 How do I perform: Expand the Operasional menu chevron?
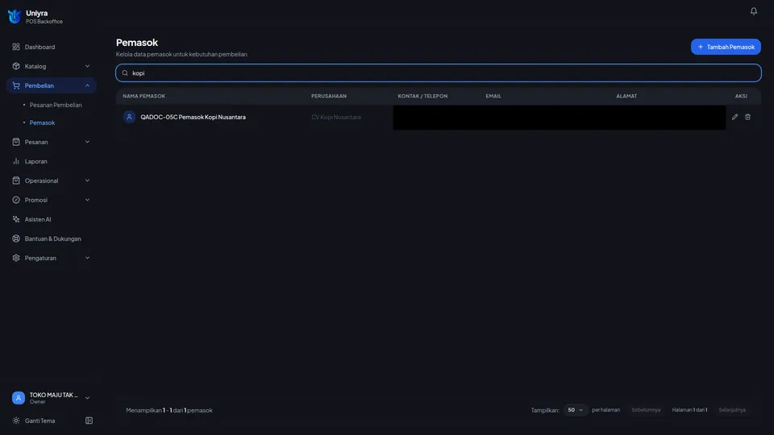87,180
